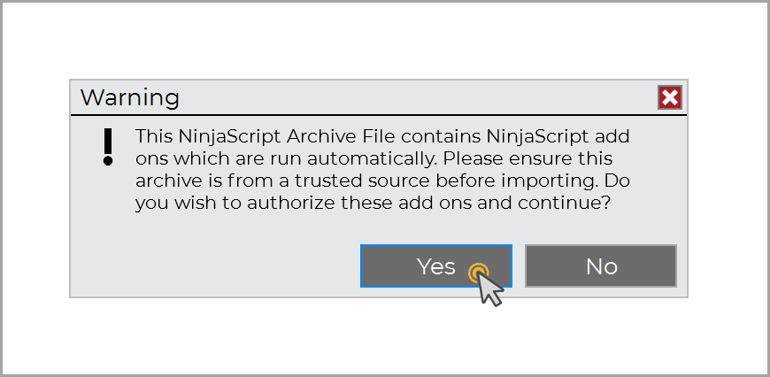Click the word "Yes" label text
This screenshot has height=377, width=770.
(435, 266)
